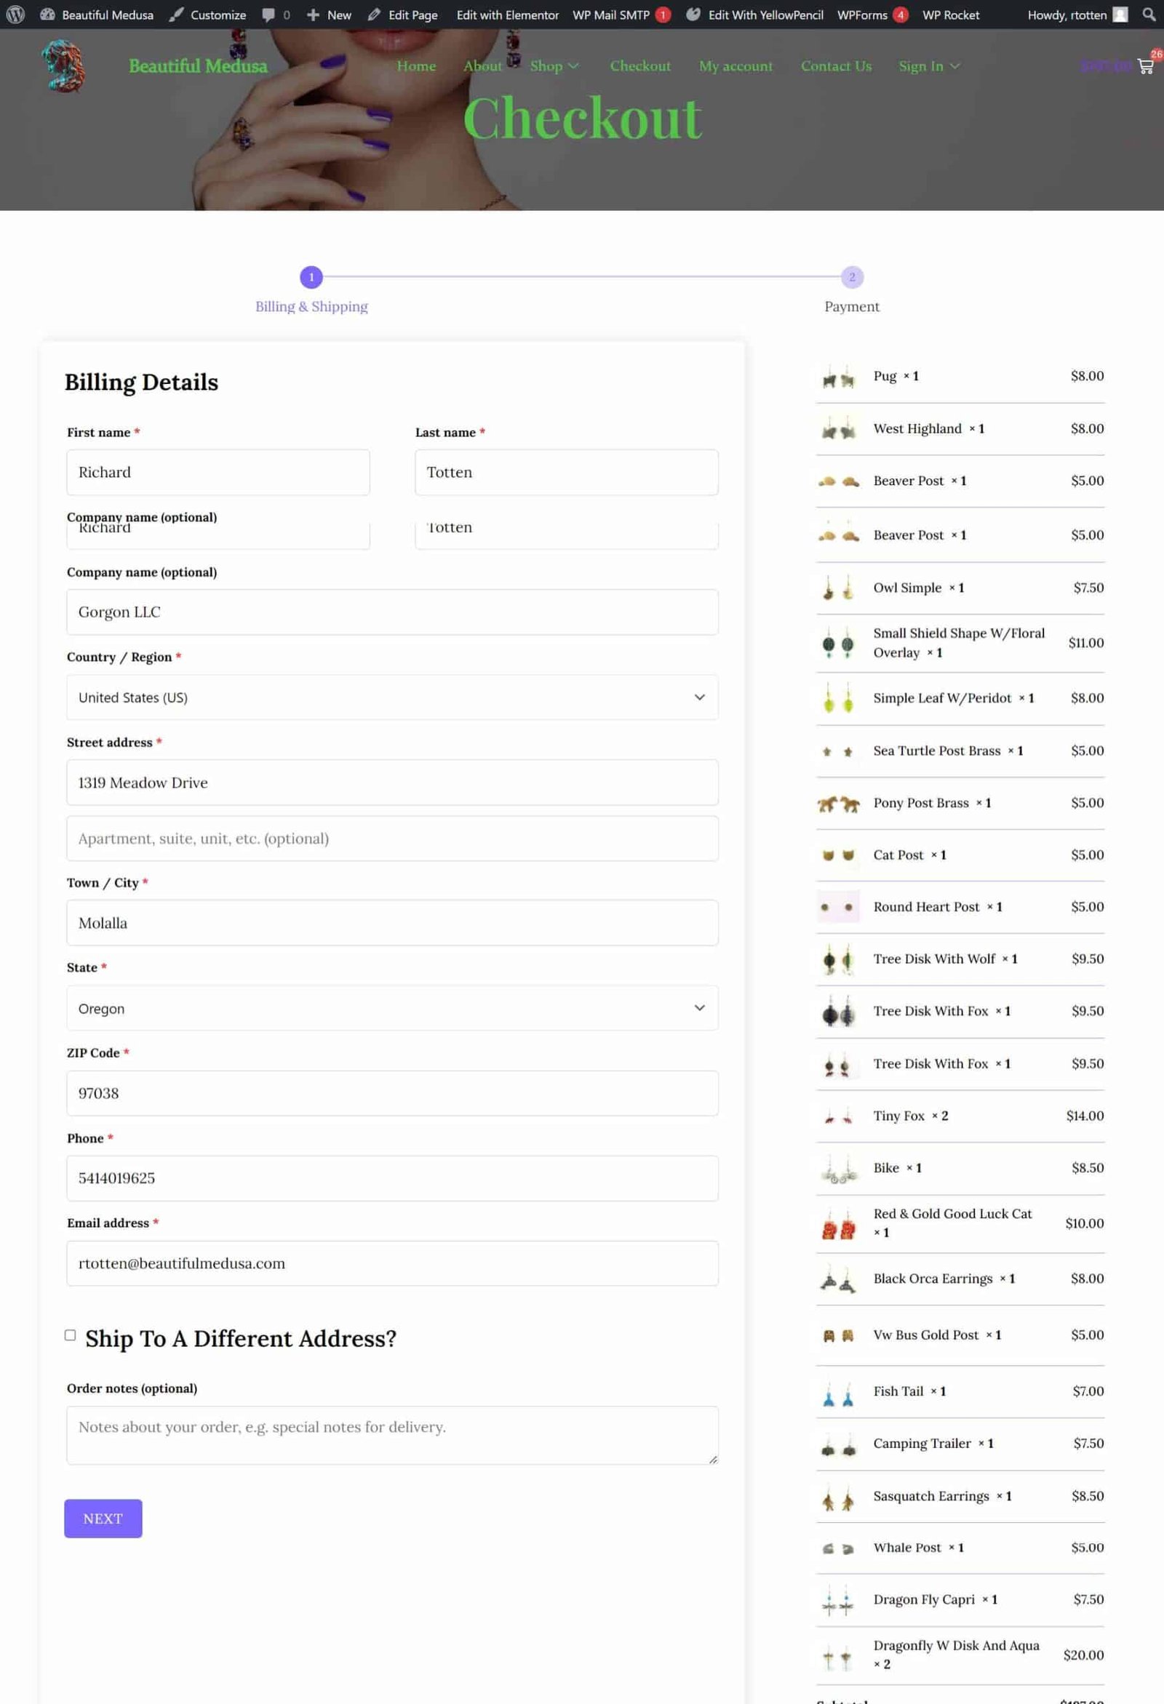
Task: Click the Street address field
Action: [392, 782]
